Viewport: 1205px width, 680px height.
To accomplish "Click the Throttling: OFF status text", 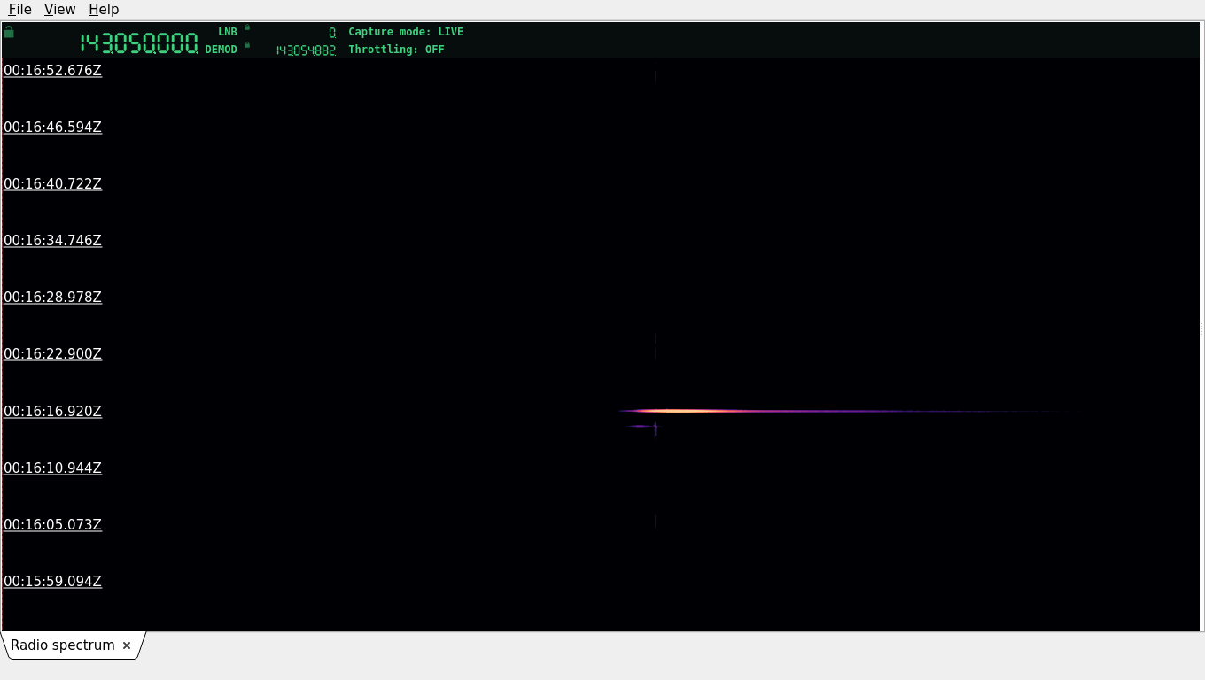I will (x=396, y=50).
